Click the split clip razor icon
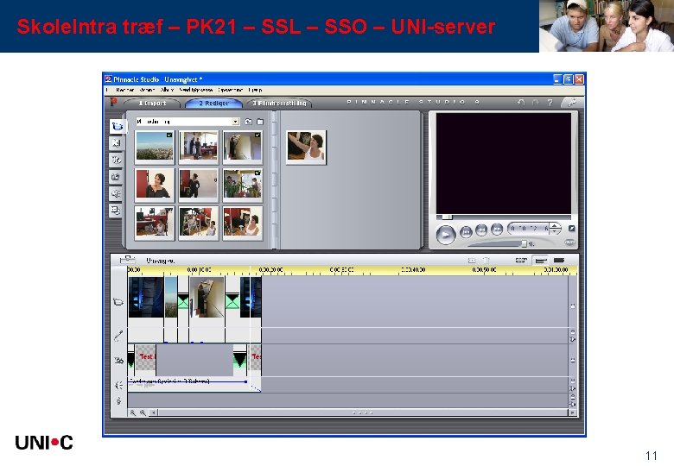674x466 pixels. coord(472,261)
